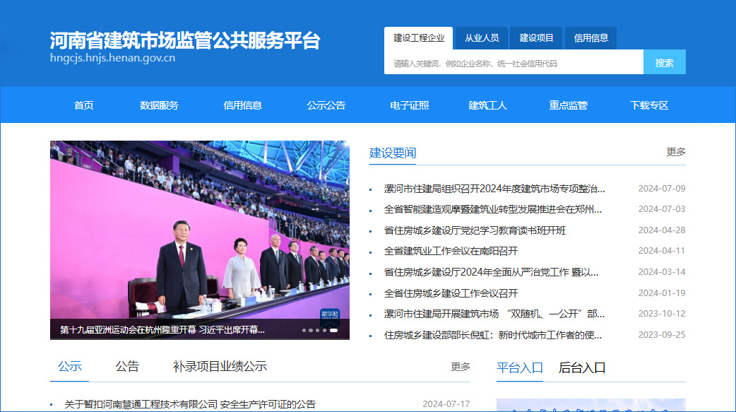The image size is (736, 412).
Task: Open the 信用信息 navigation menu
Action: [242, 105]
